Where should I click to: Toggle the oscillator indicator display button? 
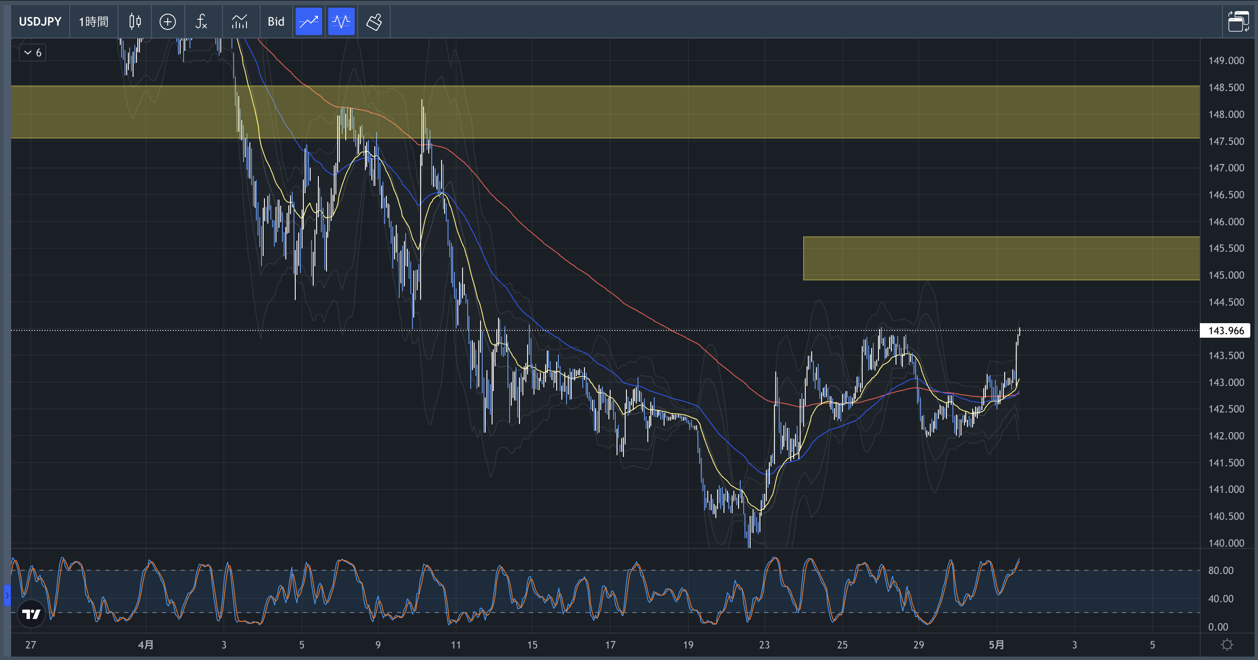point(341,21)
